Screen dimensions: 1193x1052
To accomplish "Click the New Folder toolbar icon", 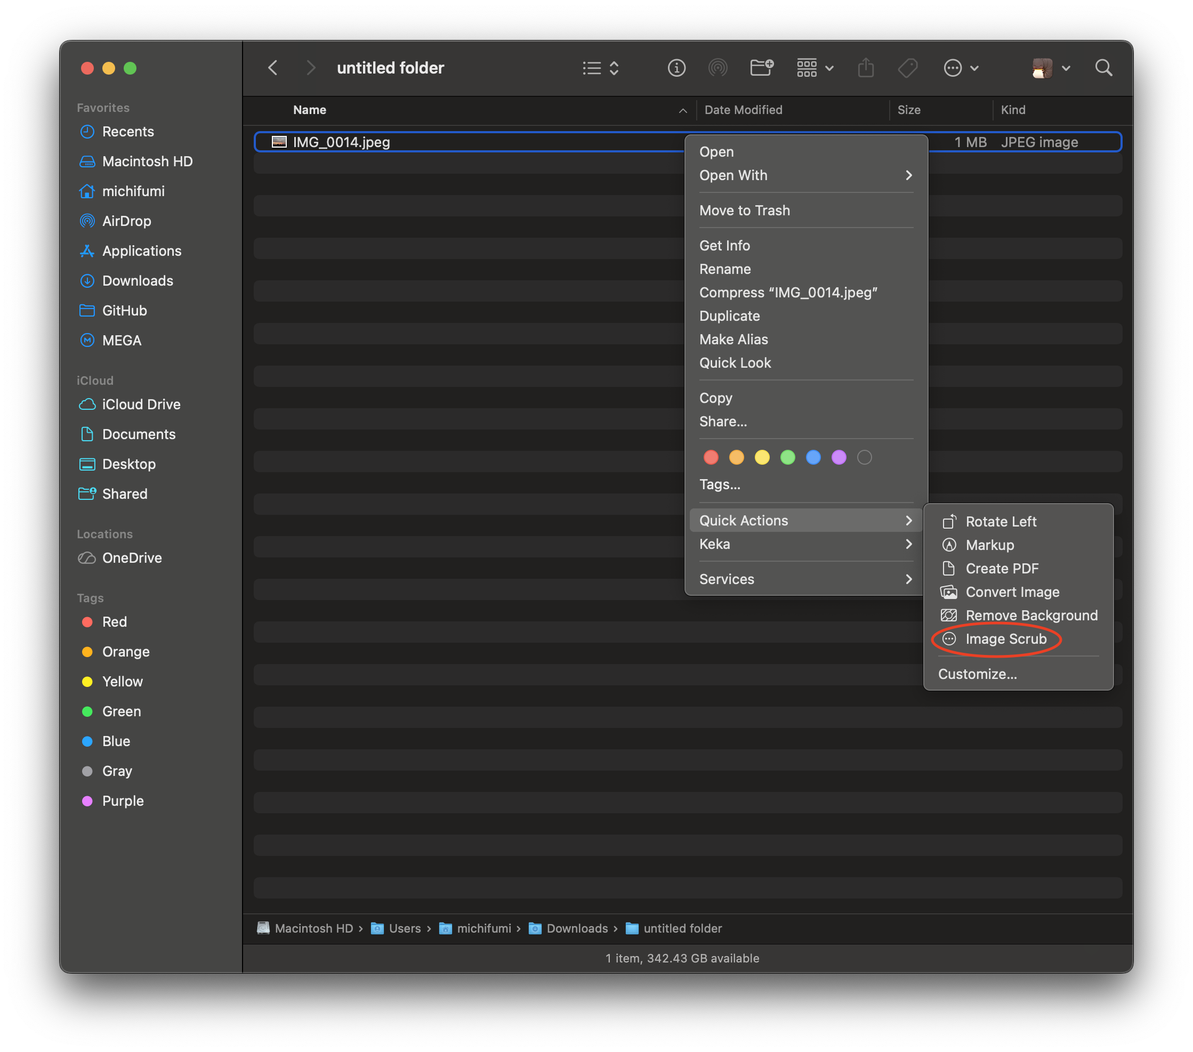I will 761,68.
